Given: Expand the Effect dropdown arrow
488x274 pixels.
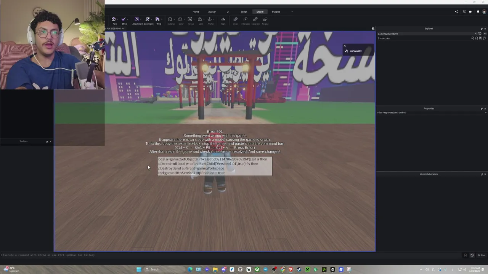Looking at the screenshot, I should click(128, 19).
